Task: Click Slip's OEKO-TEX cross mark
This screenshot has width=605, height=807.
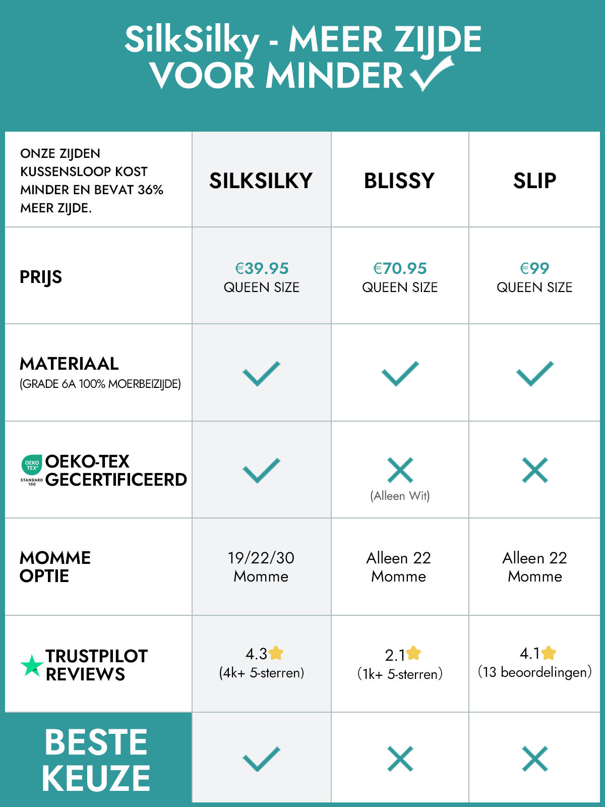Action: click(535, 470)
